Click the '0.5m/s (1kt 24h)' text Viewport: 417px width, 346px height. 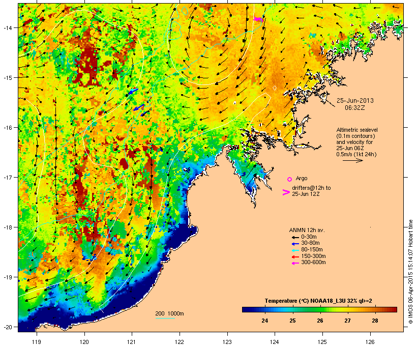[x=356, y=154]
